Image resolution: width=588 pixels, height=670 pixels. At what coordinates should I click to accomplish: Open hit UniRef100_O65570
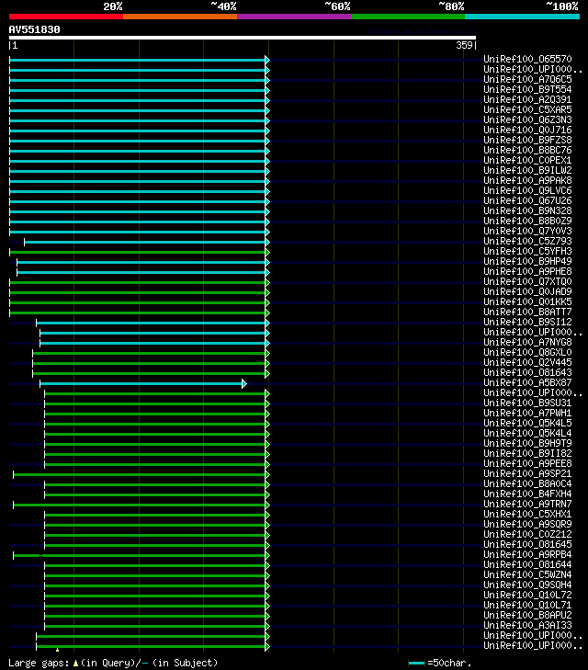pyautogui.click(x=527, y=59)
